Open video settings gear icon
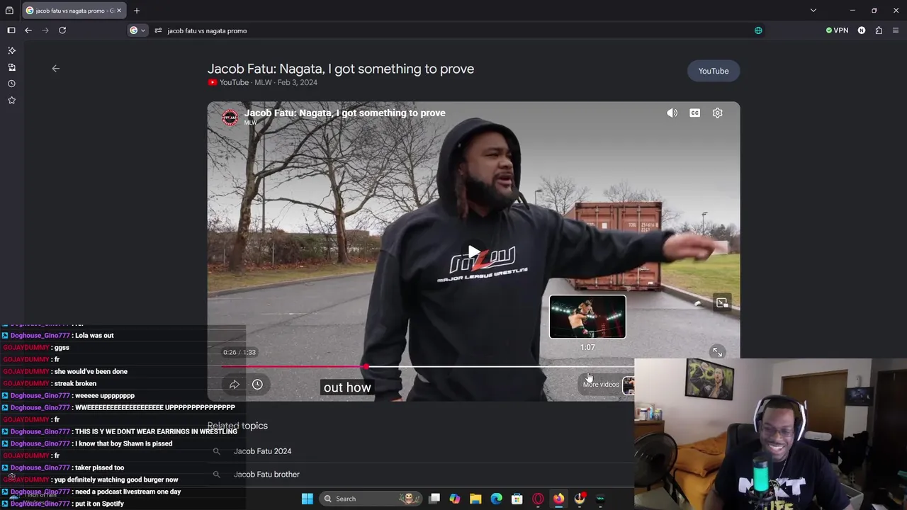The width and height of the screenshot is (907, 510). [x=718, y=113]
